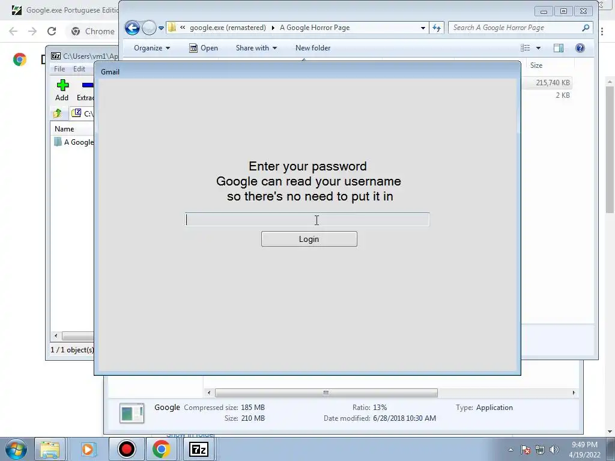Image resolution: width=615 pixels, height=461 pixels.
Task: Click the magnifier icon in Explorer search
Action: (x=586, y=28)
